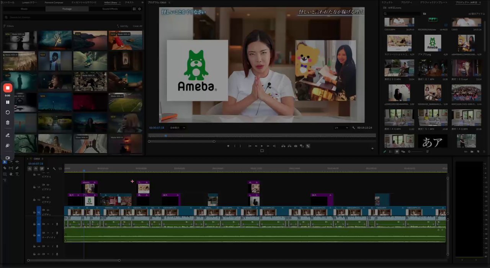Restart the recording using the circular arrow icon
The width and height of the screenshot is (490, 268).
(x=8, y=112)
